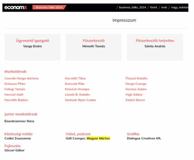The width and height of the screenshot is (194, 160).
Task: Open Drávucz Péter's author page
Action: tap(15, 84)
